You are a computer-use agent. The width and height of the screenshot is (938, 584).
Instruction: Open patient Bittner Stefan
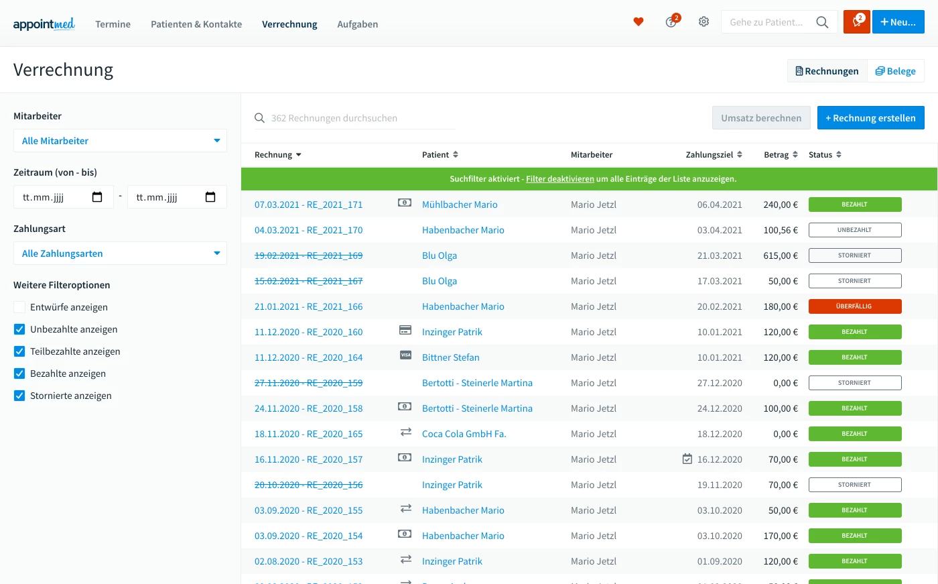(x=451, y=357)
